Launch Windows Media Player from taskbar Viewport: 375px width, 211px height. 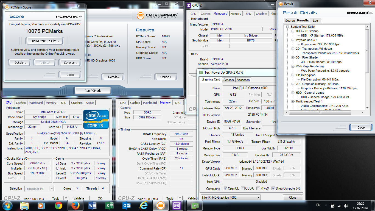41,205
